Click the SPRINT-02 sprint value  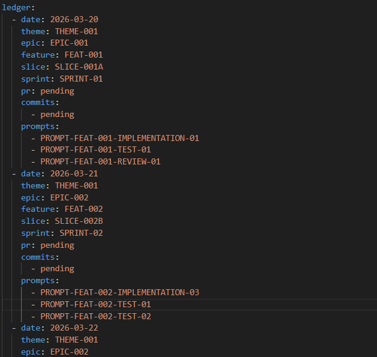(81, 233)
